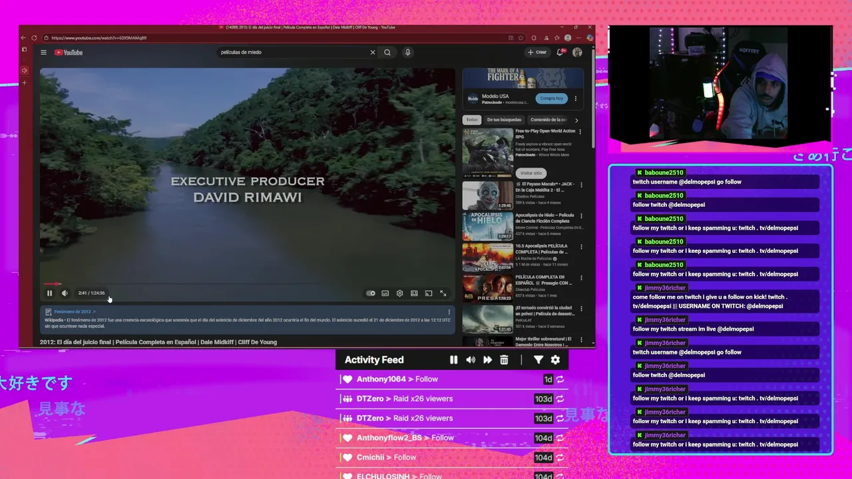Open Activity Feed filter options
Screen dimensions: 852x479
pos(538,360)
